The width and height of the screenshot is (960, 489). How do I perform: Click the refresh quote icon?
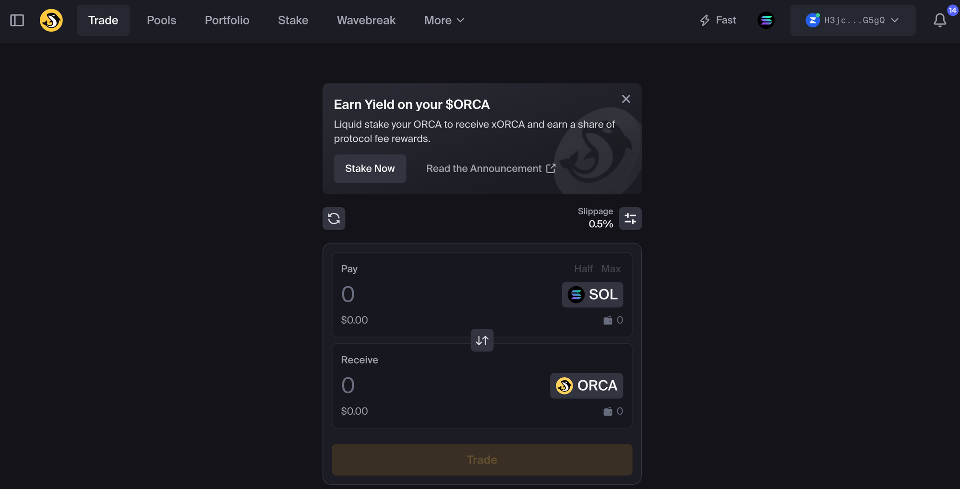pos(334,218)
